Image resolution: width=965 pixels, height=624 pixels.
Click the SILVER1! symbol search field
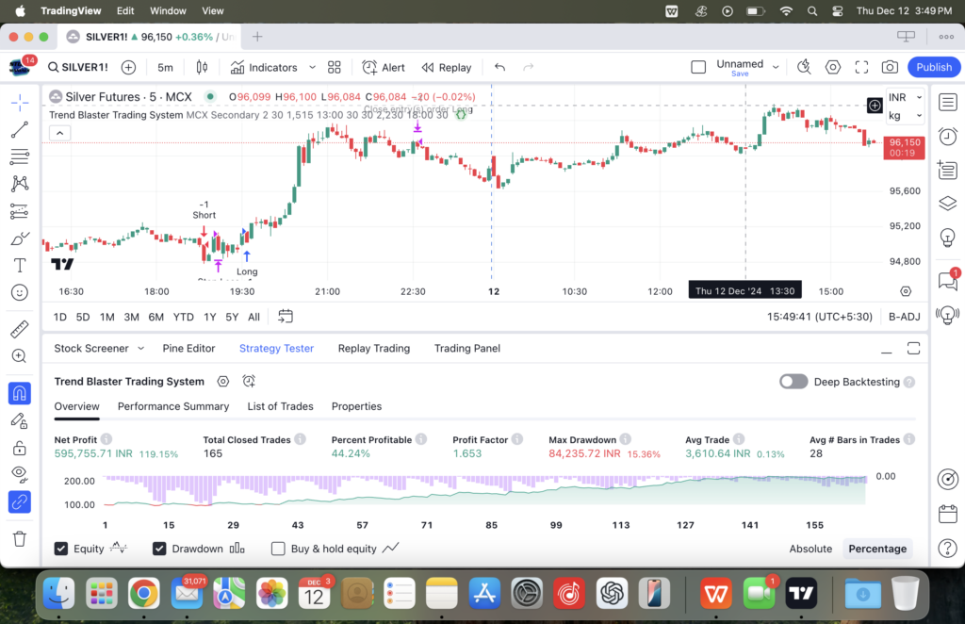(78, 67)
